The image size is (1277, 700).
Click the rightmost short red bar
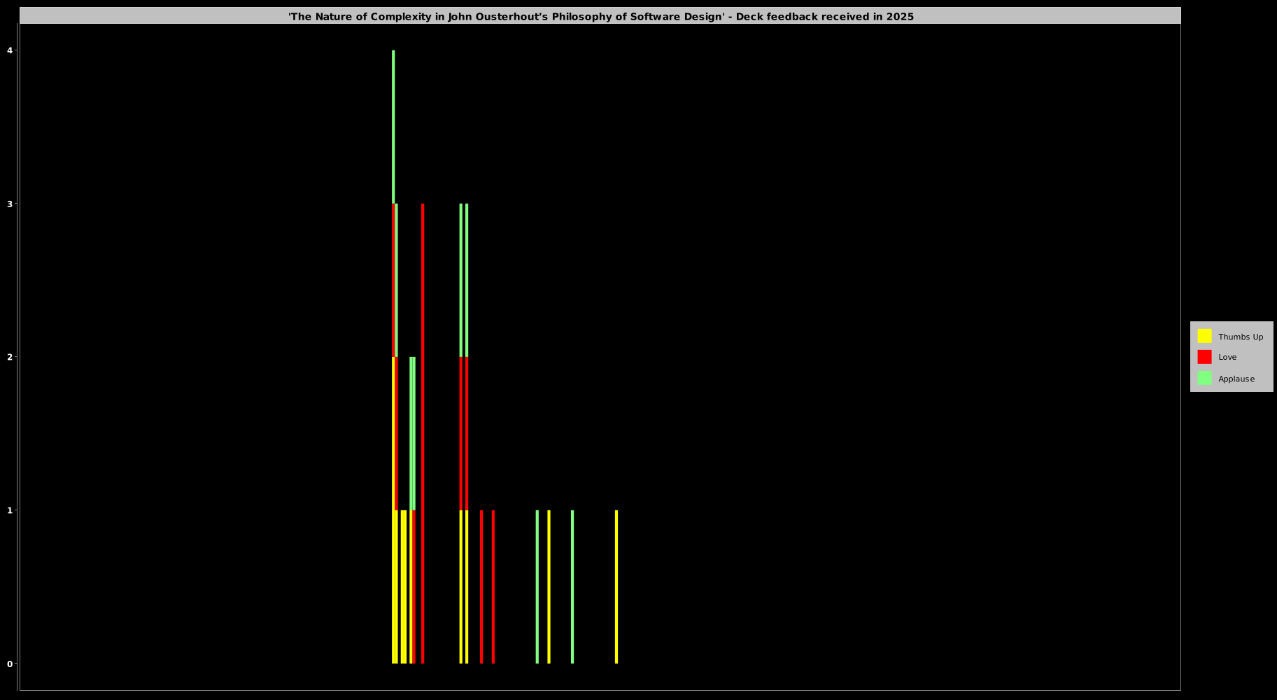pyautogui.click(x=493, y=587)
